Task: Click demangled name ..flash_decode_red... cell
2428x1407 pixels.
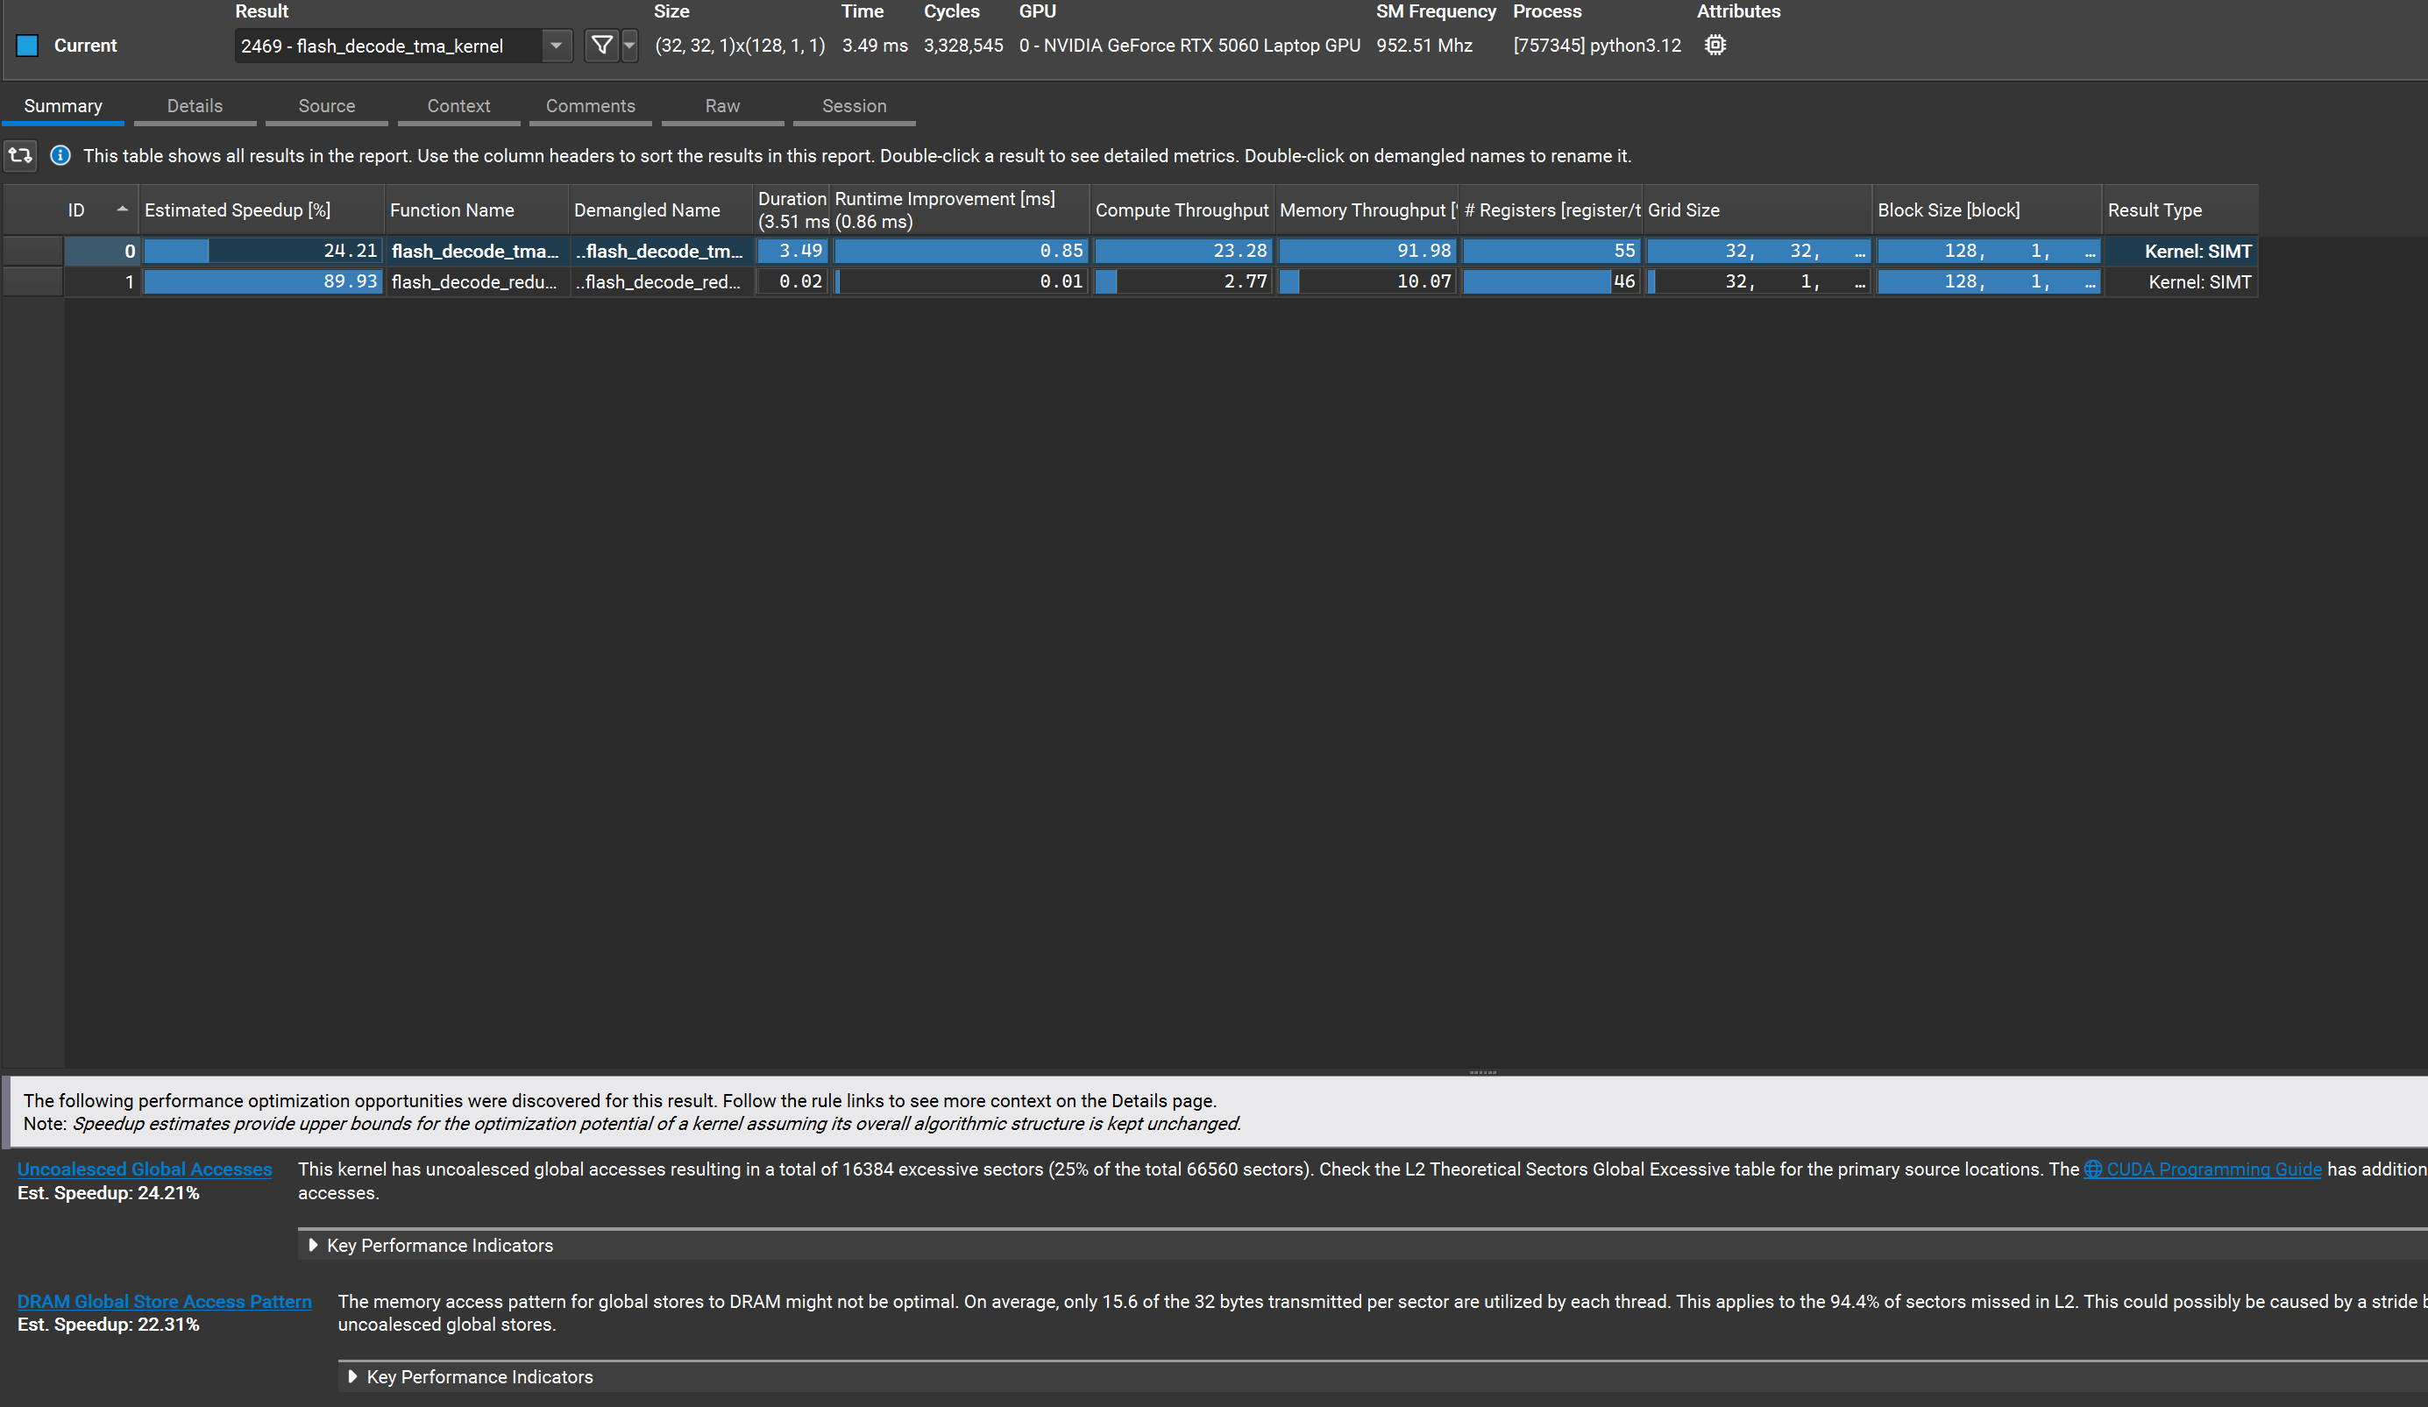Action: (660, 282)
